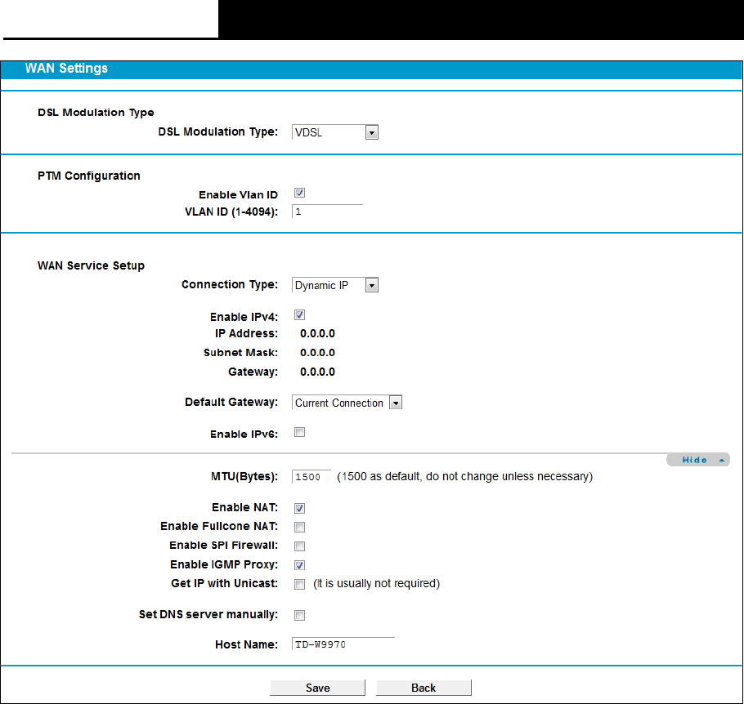Screen dimensions: 744x704
Task: Click the Gateway value 0.0.0.0
Action: click(x=317, y=372)
